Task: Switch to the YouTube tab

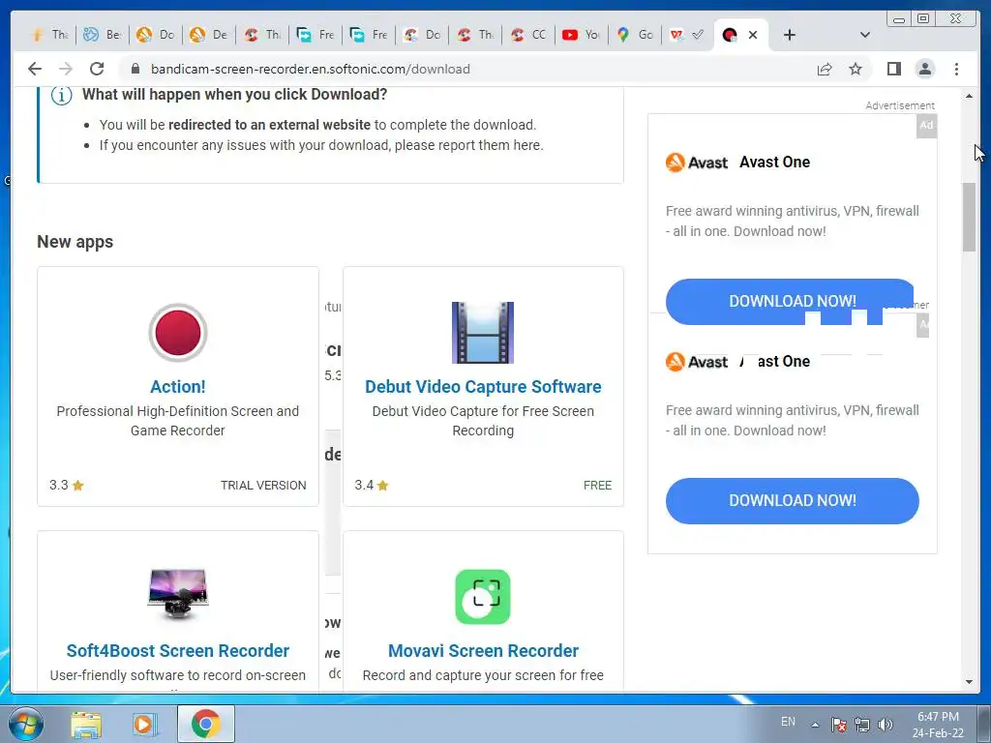Action: [x=581, y=35]
